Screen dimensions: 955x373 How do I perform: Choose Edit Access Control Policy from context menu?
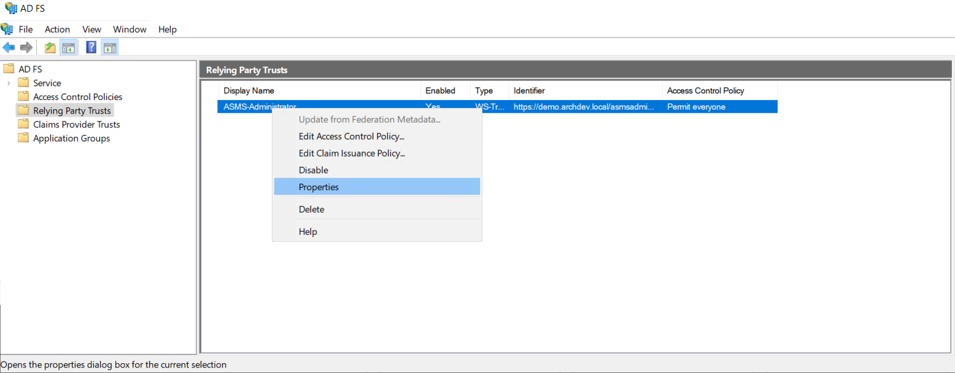[377, 136]
